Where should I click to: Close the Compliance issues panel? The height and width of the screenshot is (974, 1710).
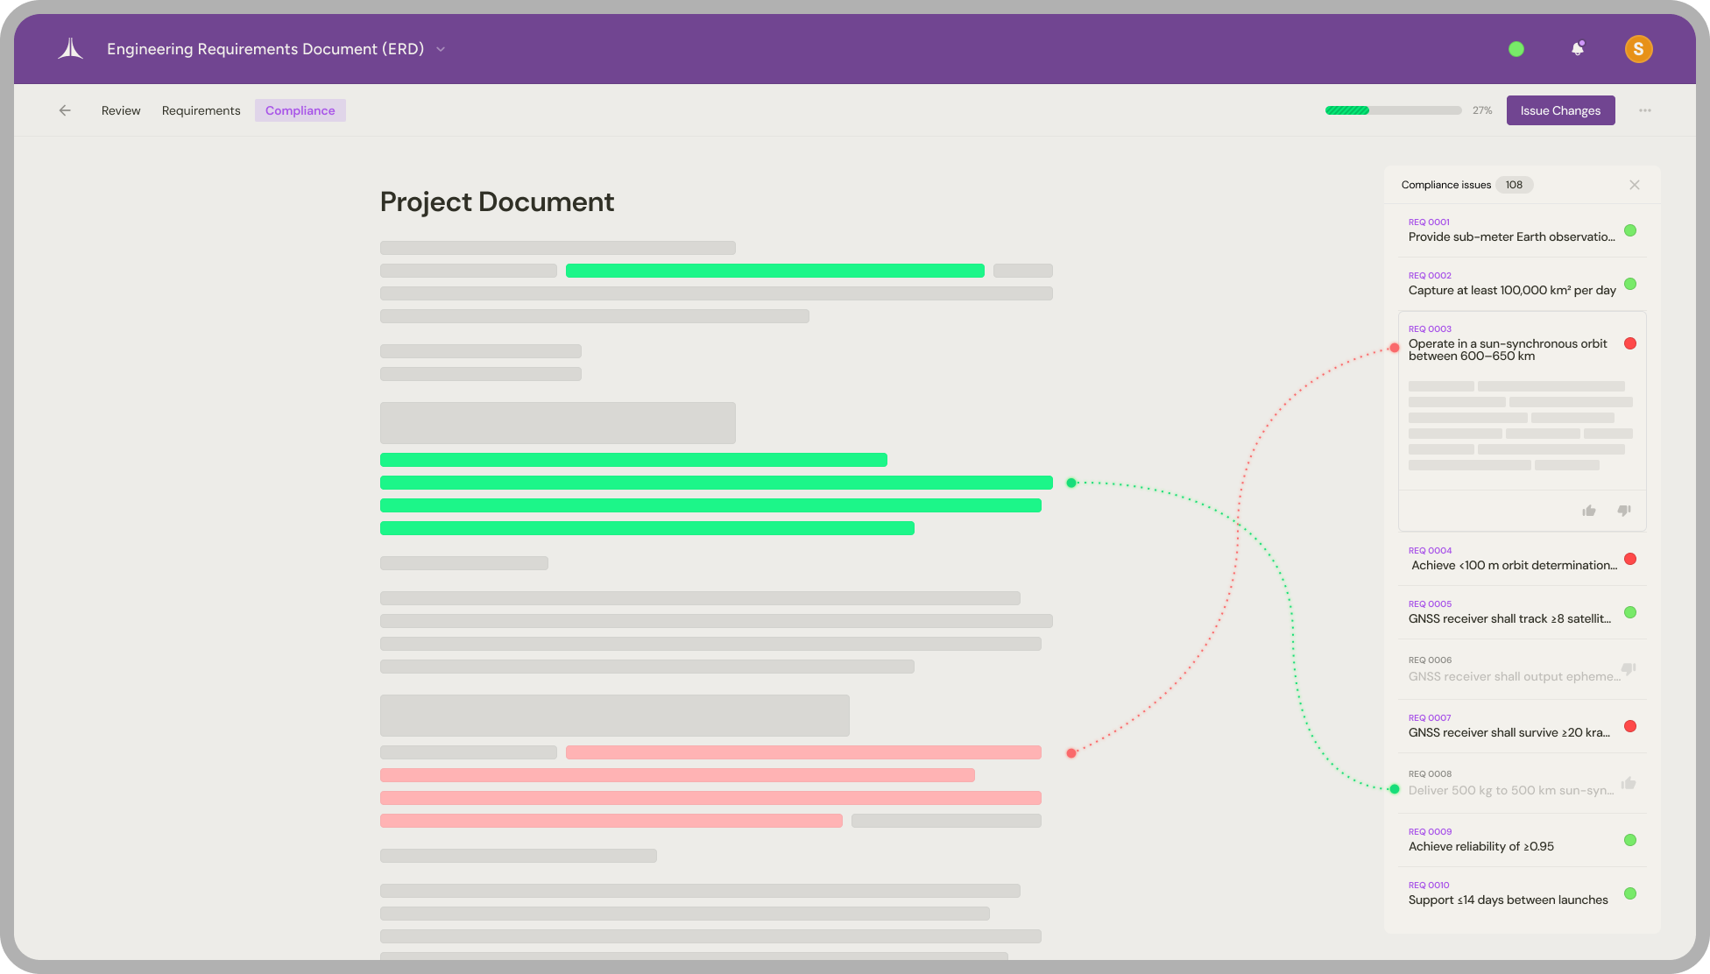pyautogui.click(x=1635, y=185)
